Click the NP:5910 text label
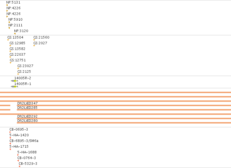 click(15, 20)
